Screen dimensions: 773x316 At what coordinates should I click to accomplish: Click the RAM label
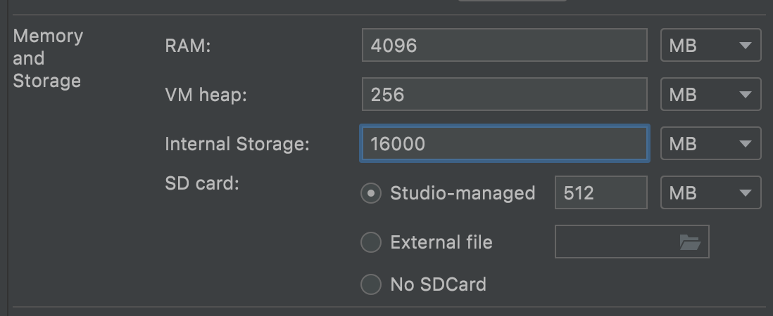click(x=188, y=46)
